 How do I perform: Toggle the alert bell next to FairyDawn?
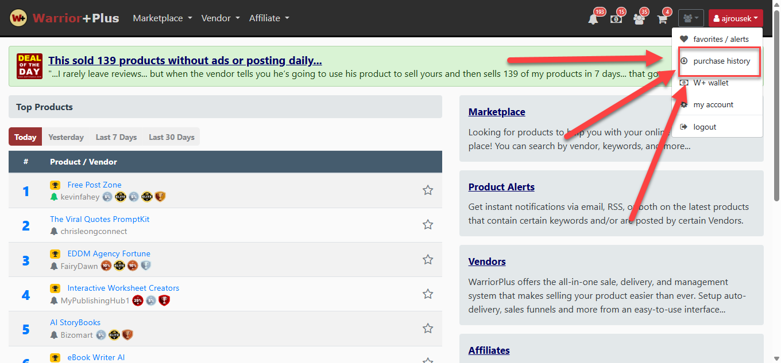pyautogui.click(x=54, y=266)
